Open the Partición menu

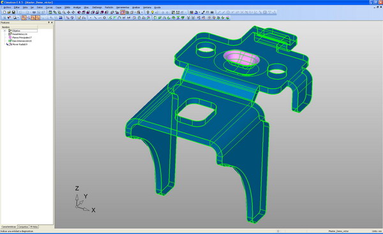109,7
